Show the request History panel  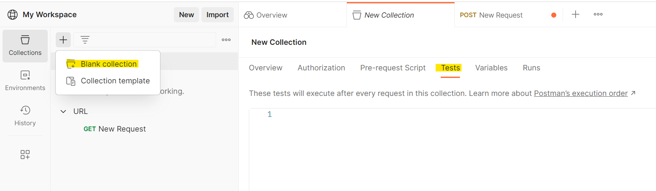[25, 116]
